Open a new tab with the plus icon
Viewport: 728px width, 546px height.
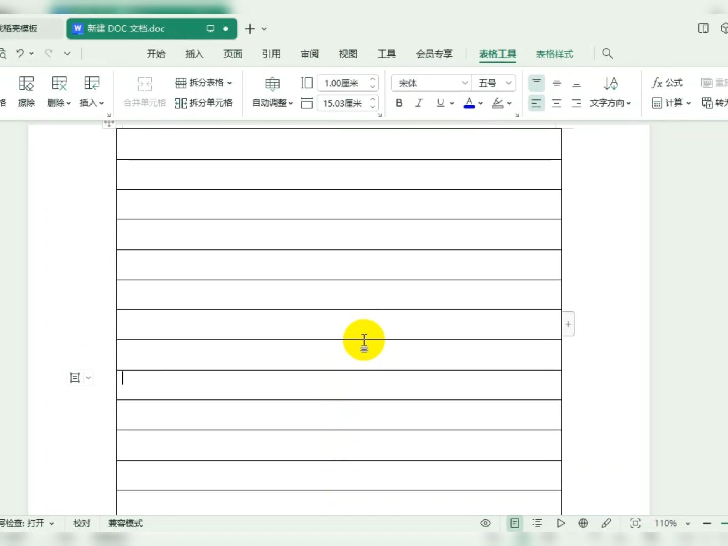click(x=250, y=29)
